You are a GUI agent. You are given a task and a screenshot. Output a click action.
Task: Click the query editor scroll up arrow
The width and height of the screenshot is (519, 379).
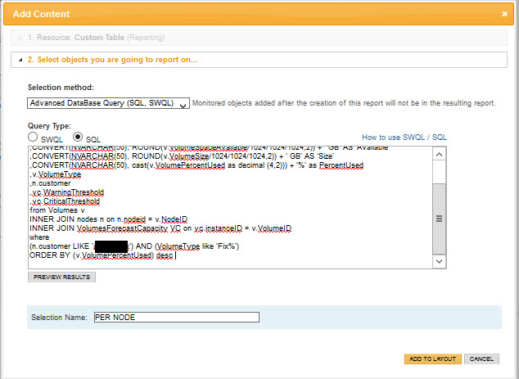pos(440,154)
